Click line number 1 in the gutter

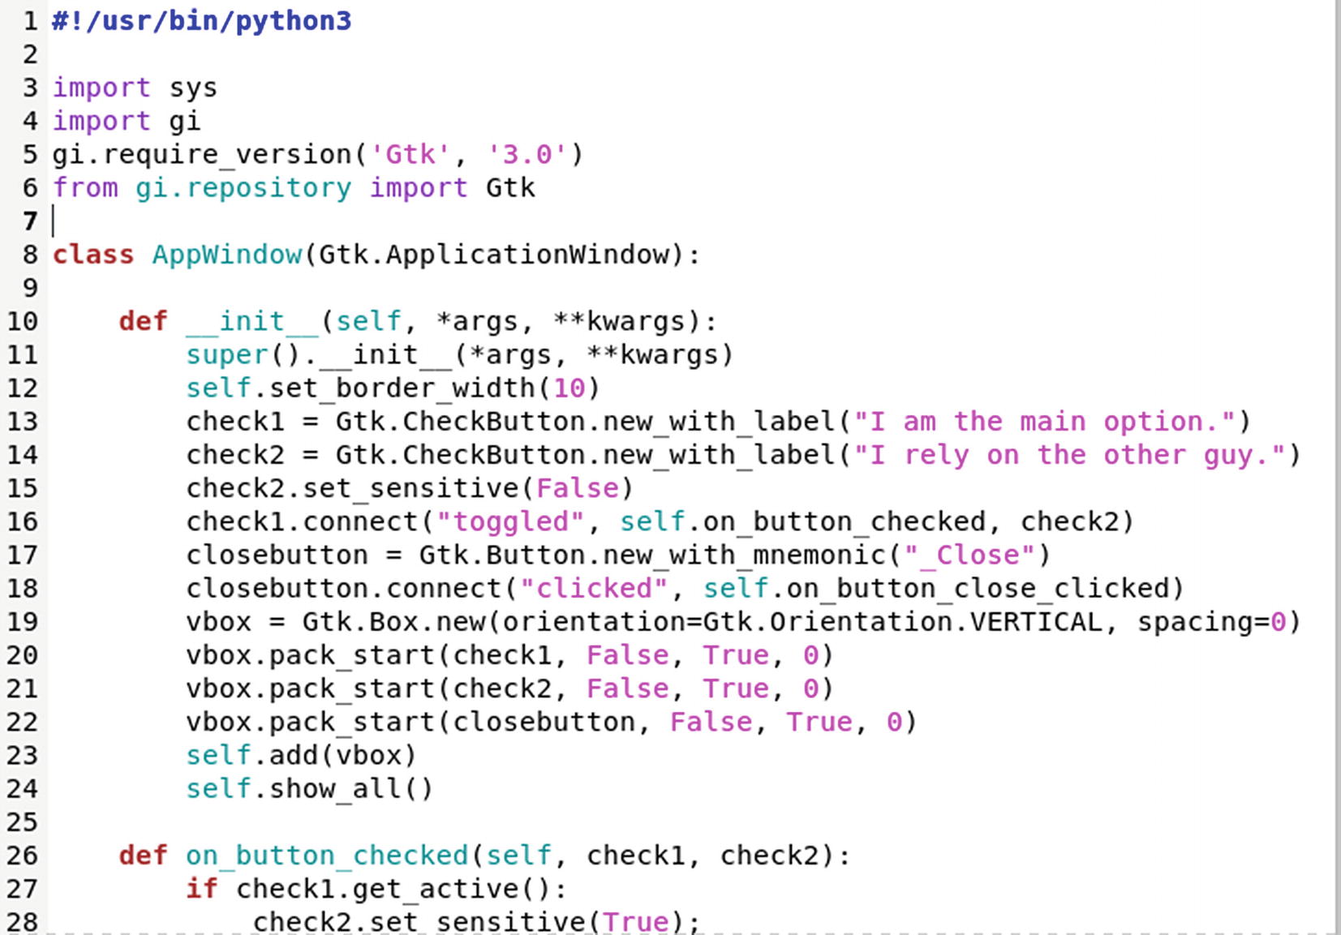pyautogui.click(x=30, y=22)
